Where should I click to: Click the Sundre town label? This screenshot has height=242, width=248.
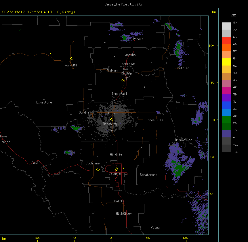pyautogui.click(x=84, y=112)
